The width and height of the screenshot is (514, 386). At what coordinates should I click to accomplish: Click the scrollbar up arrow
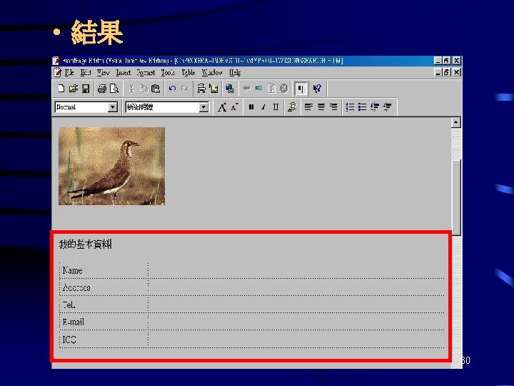pyautogui.click(x=456, y=122)
